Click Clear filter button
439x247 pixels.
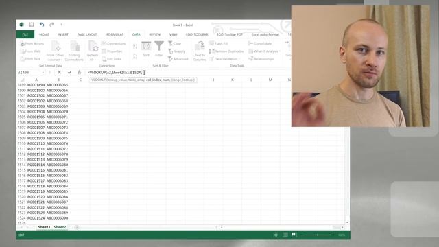[x=175, y=44]
